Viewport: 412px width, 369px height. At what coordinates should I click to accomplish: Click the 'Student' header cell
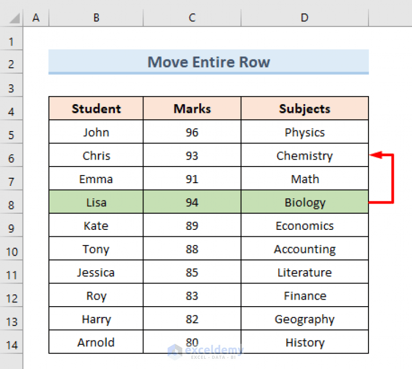[96, 108]
